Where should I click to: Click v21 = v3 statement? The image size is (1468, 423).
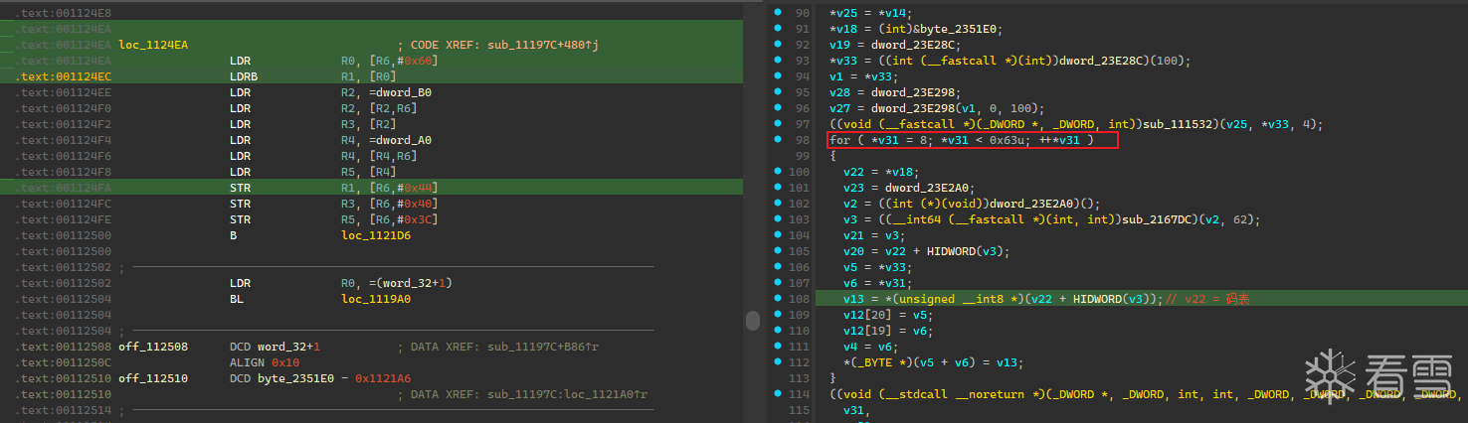coord(873,235)
